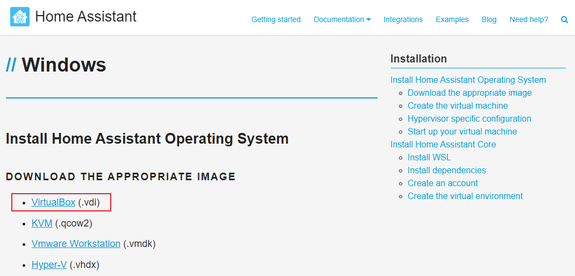Image resolution: width=575 pixels, height=276 pixels.
Task: Visit the Blog page
Action: pyautogui.click(x=489, y=19)
